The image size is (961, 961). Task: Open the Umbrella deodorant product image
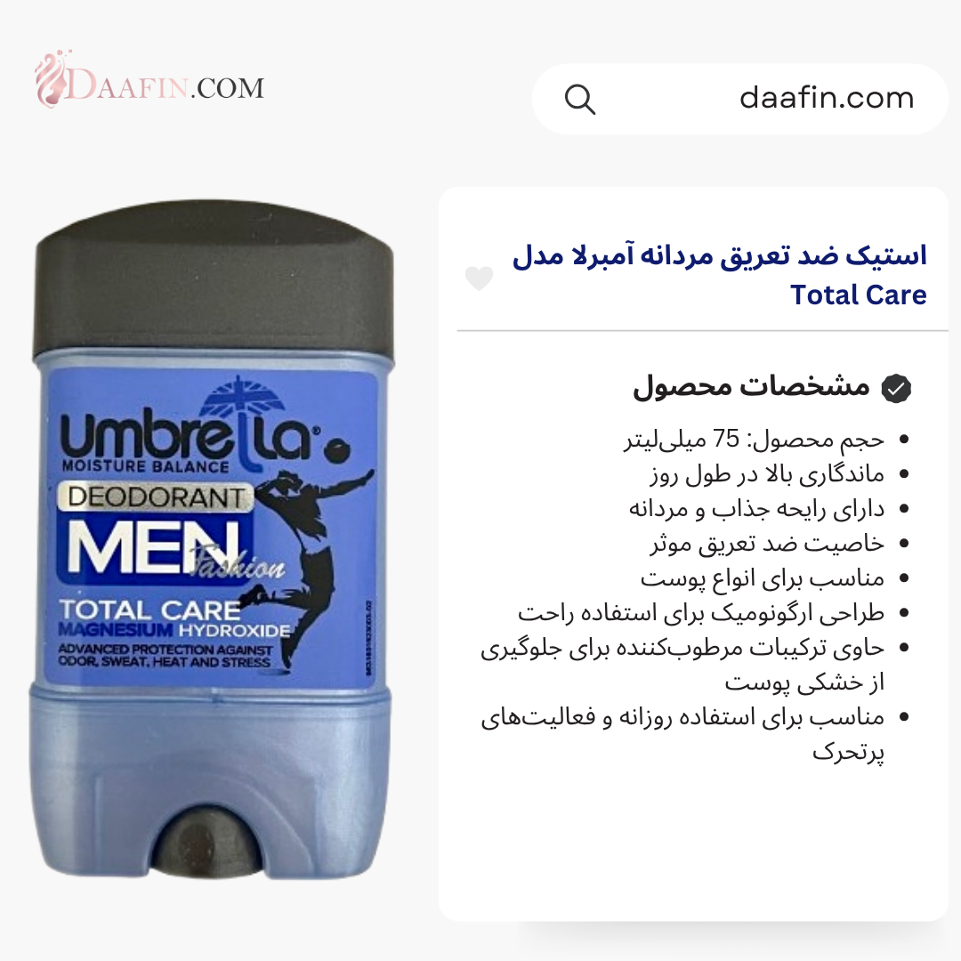[212, 539]
